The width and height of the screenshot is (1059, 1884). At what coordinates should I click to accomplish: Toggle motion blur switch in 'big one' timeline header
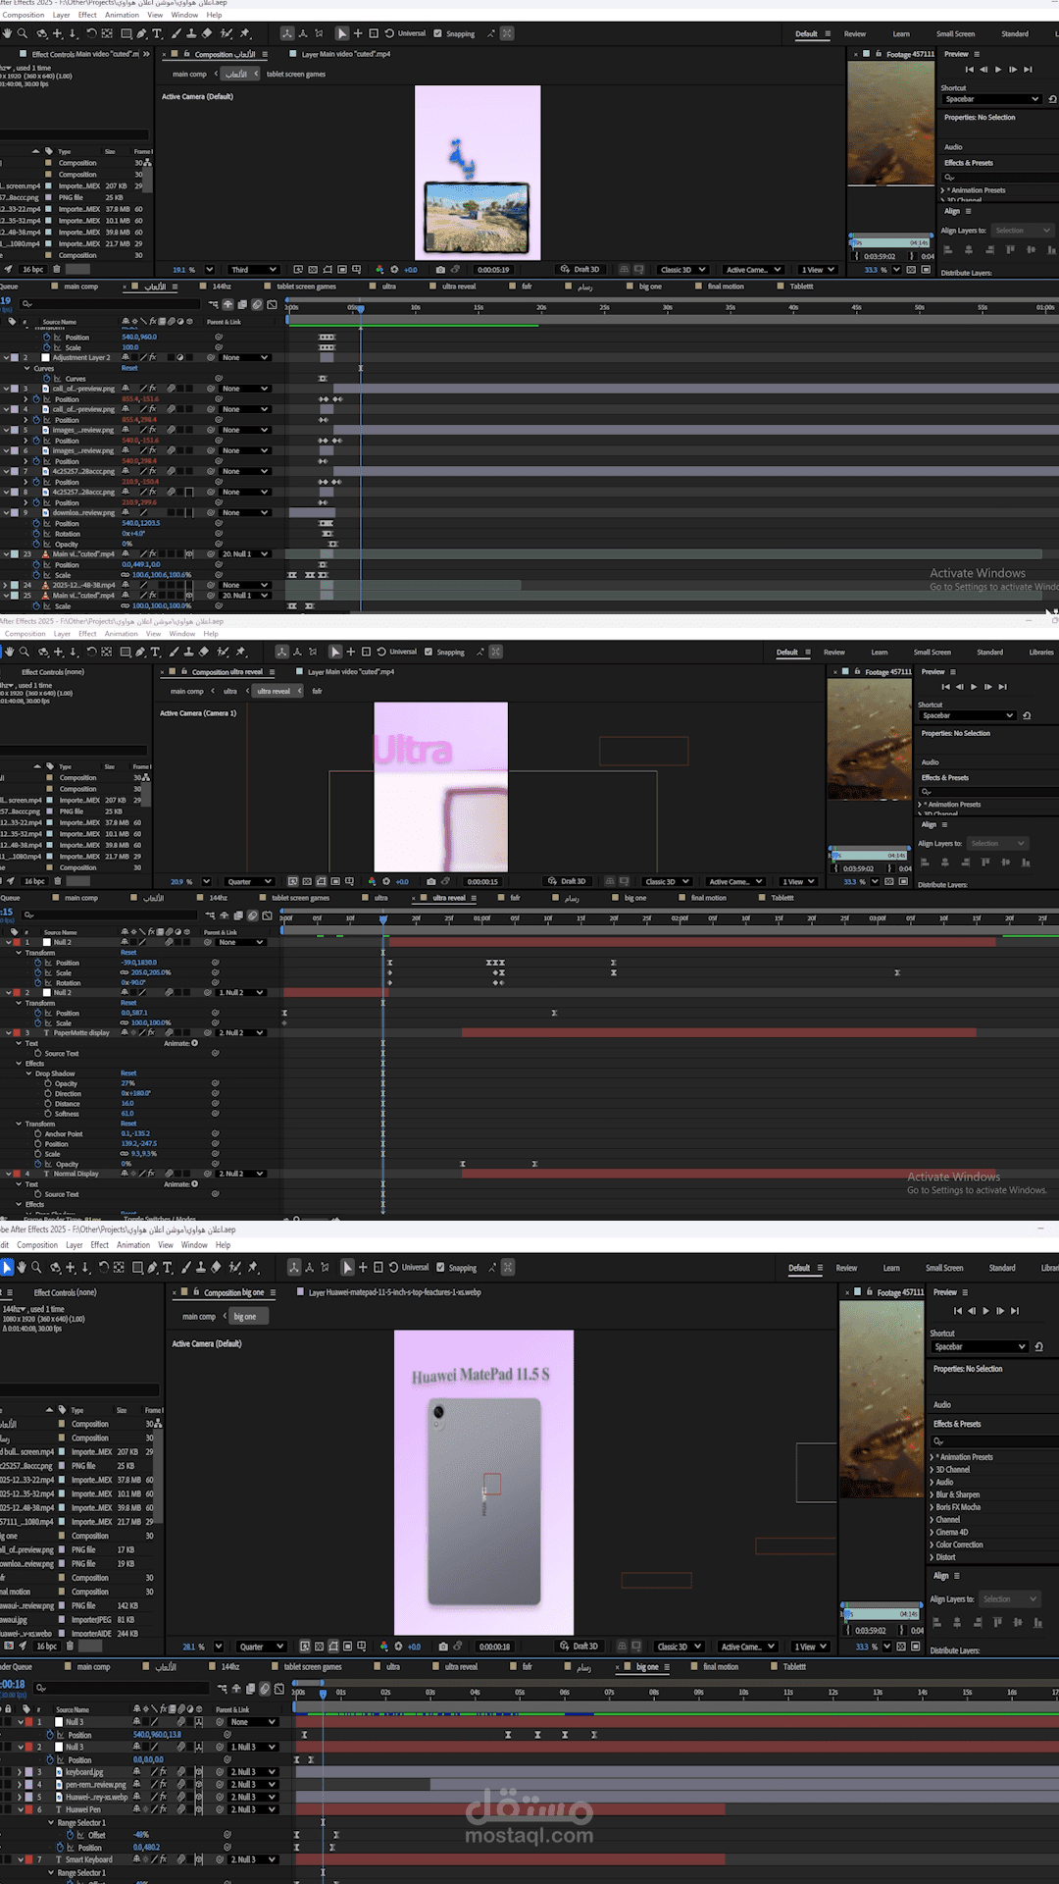tap(265, 1689)
